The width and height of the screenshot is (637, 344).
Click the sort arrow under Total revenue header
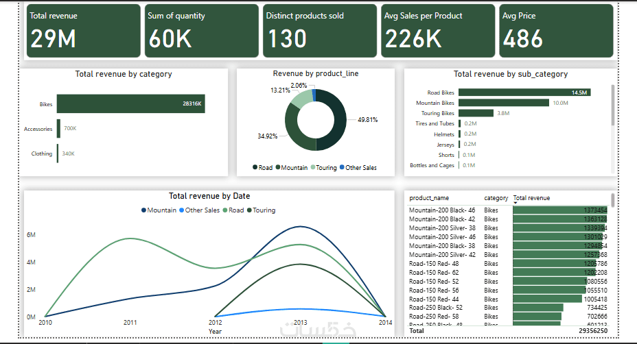[515, 203]
